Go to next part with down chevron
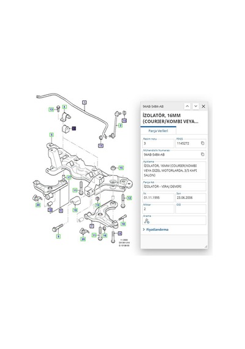 pyautogui.click(x=195, y=107)
